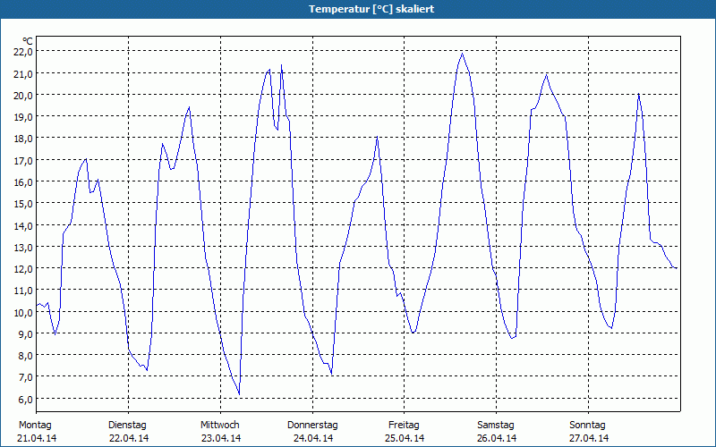
Task: Select the 21,0 y-axis value
Action: pos(23,74)
